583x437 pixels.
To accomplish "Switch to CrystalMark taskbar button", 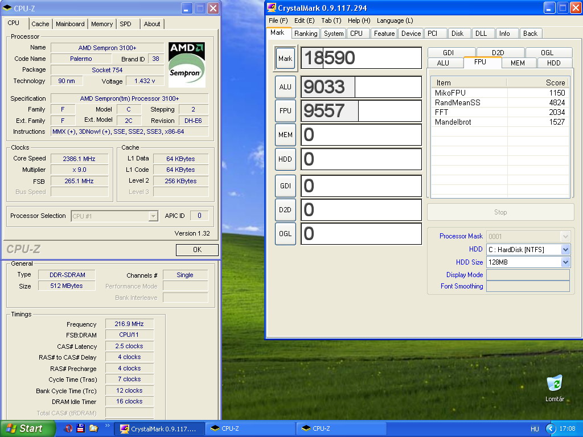I will [x=159, y=428].
